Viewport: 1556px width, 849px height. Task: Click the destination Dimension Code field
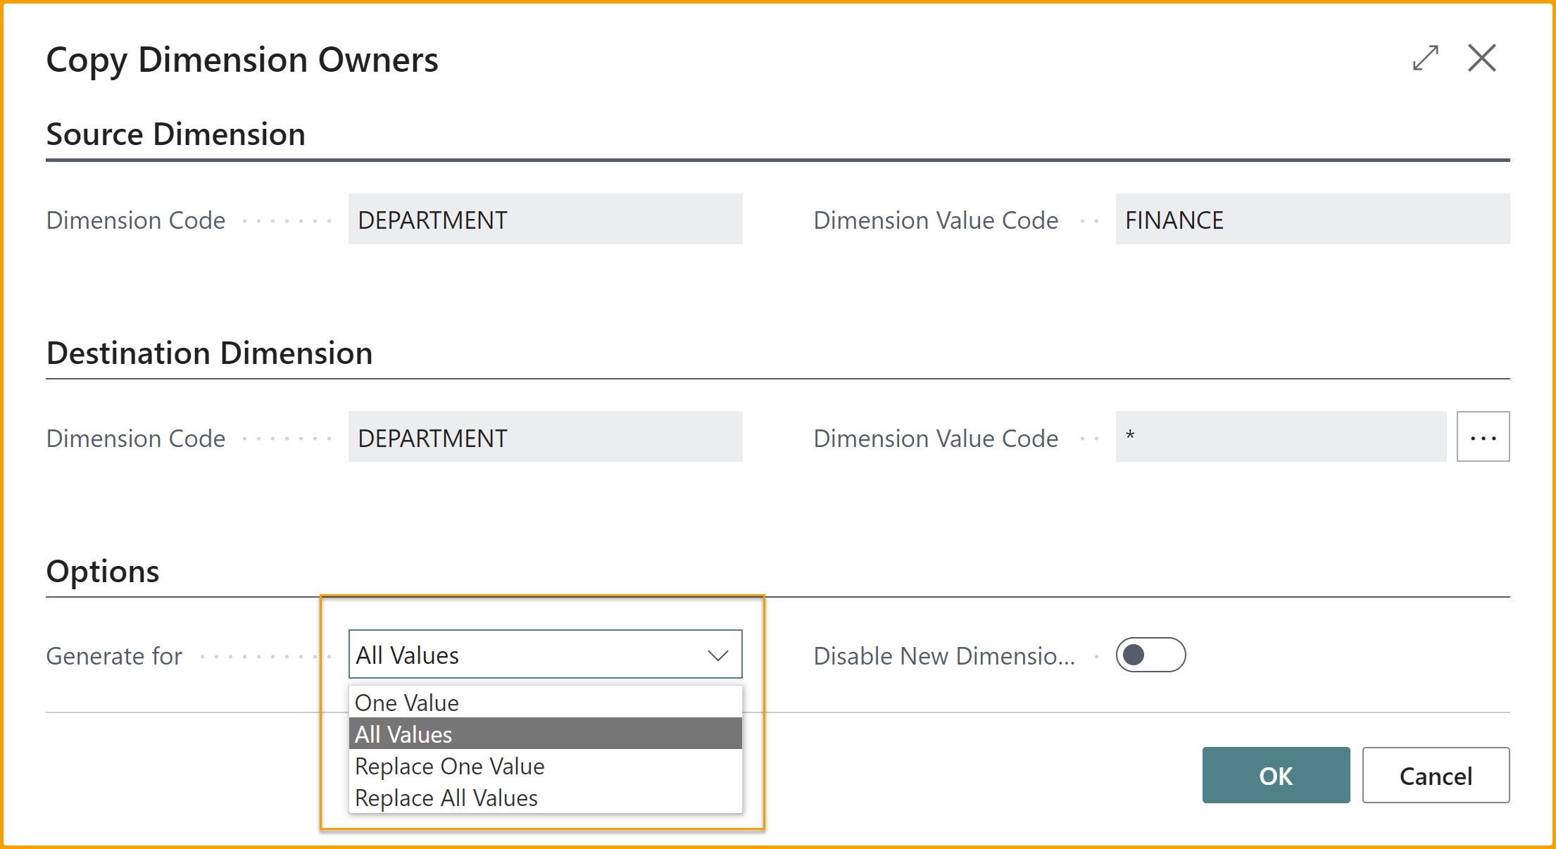coord(545,437)
